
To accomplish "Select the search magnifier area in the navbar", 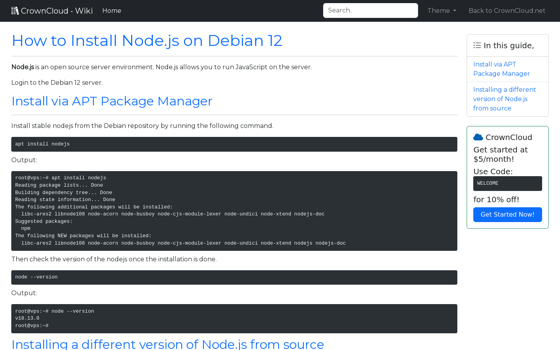I will coord(370,10).
